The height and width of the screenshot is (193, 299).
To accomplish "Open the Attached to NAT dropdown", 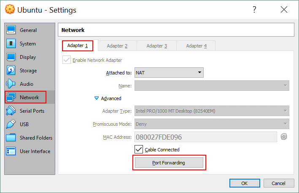I will (169, 73).
